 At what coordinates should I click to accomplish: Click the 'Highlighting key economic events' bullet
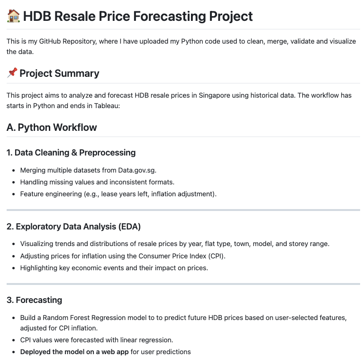(x=114, y=268)
